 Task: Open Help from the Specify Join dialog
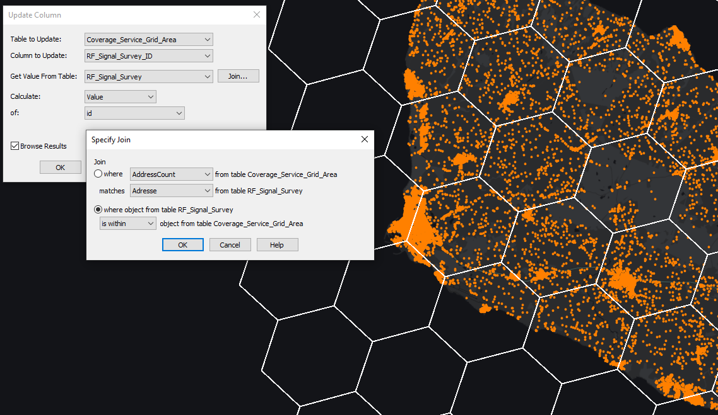pos(277,245)
